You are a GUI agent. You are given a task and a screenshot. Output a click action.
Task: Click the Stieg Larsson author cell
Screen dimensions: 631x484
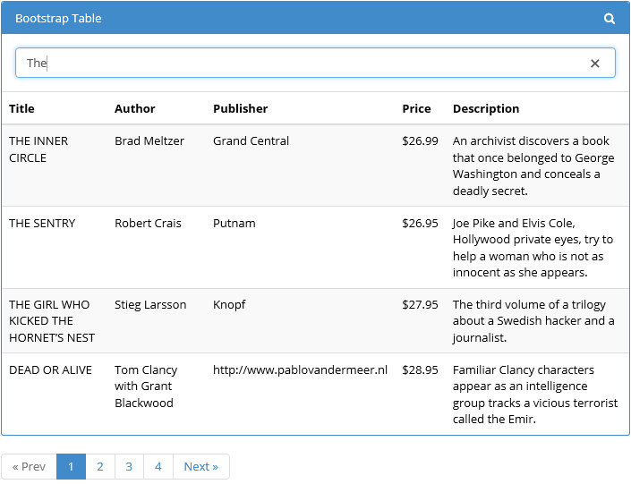tap(150, 304)
